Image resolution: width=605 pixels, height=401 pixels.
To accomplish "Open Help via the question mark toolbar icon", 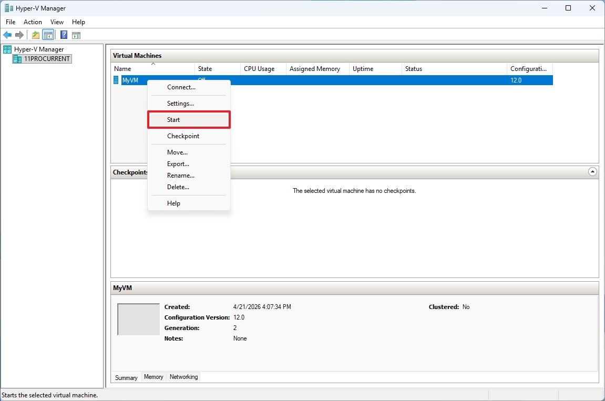I will (x=63, y=35).
